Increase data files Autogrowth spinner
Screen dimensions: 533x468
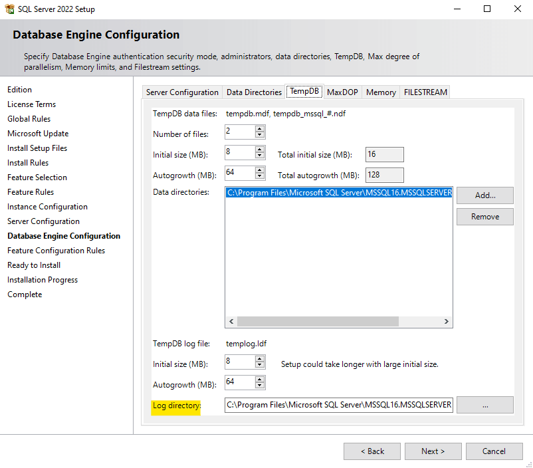click(260, 170)
